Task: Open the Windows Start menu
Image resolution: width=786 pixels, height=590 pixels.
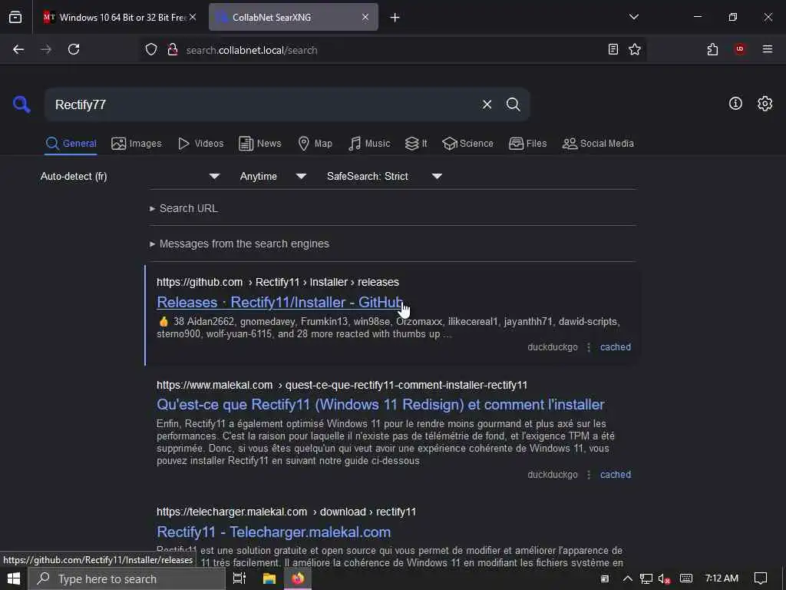Action: tap(14, 578)
